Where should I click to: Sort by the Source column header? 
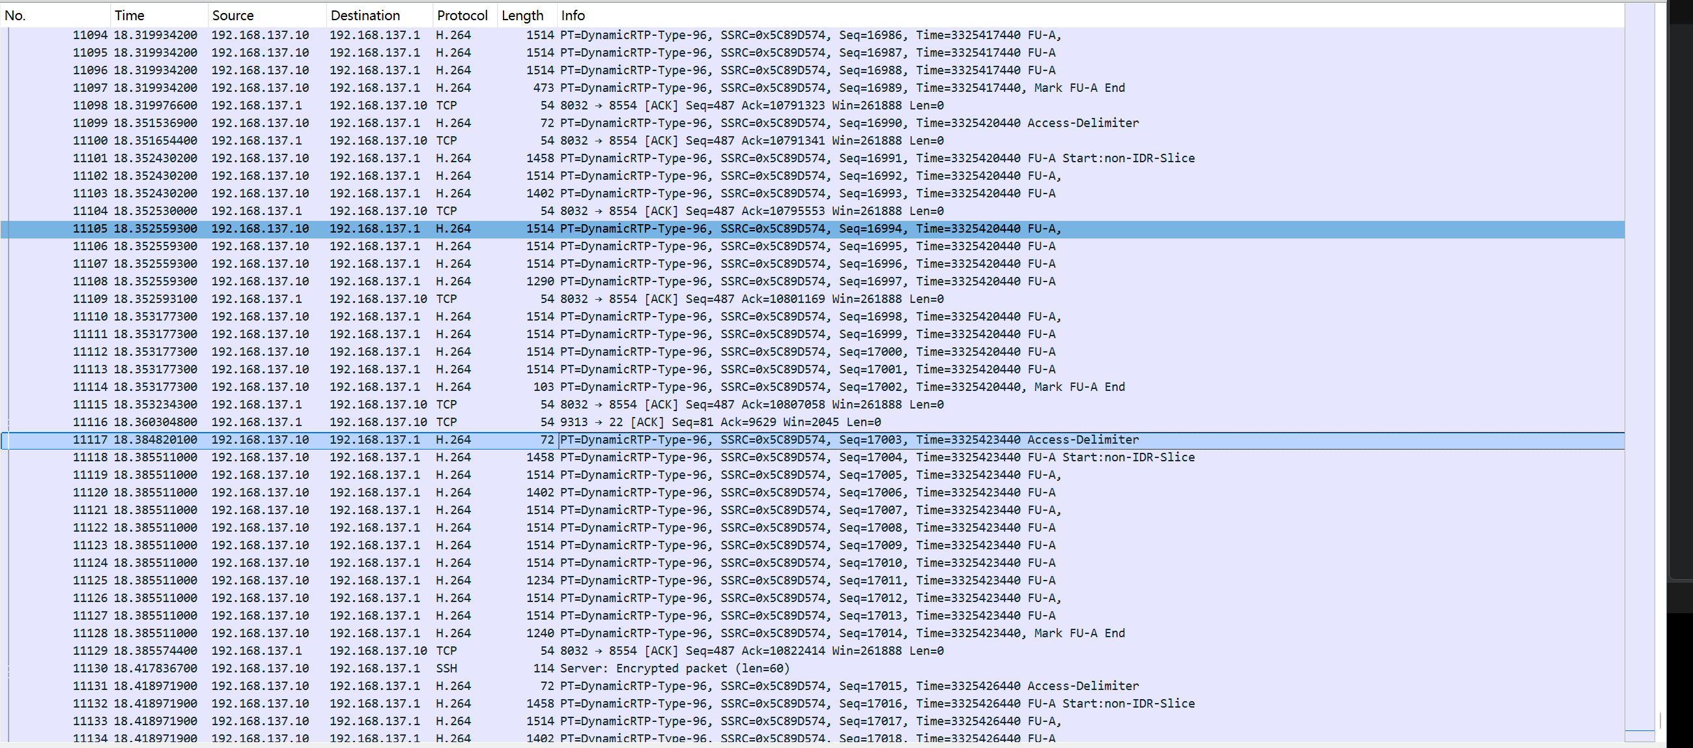[x=233, y=15]
